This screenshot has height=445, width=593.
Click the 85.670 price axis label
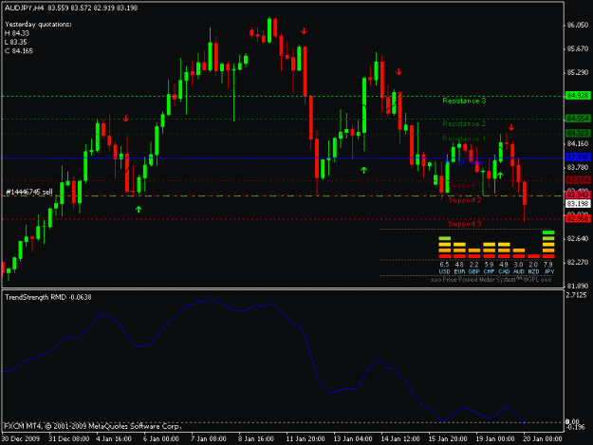point(578,48)
